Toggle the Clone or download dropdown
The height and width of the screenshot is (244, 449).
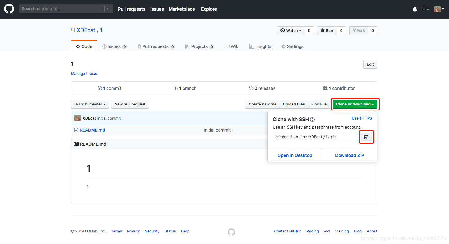(x=355, y=104)
